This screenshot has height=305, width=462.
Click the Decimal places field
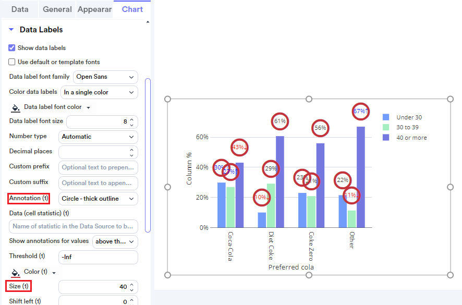[98, 152]
